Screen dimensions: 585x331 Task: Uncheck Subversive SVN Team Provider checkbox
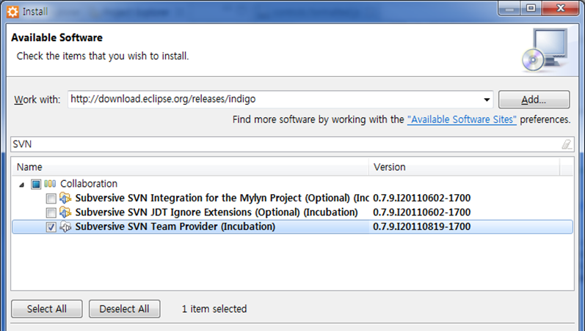[x=51, y=227]
